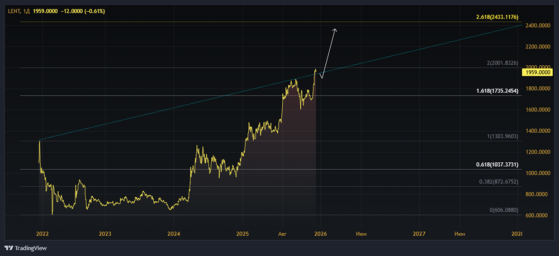
Task: Click the 1000.0000 price axis label
Action: 537,173
